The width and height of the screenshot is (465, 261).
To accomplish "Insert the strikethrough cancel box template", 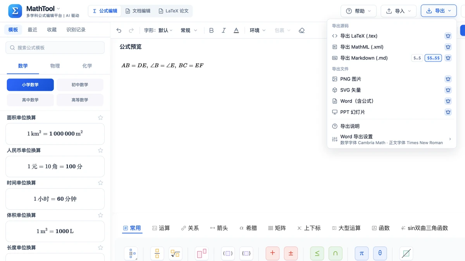I will click(x=406, y=254).
